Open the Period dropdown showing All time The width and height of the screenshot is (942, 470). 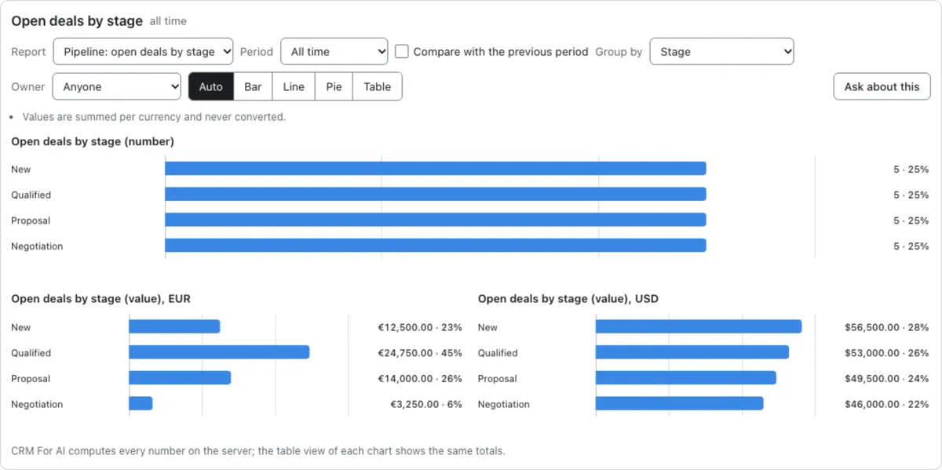coord(334,52)
